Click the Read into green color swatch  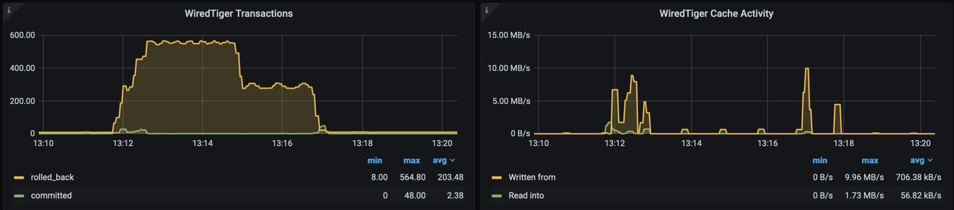(496, 196)
